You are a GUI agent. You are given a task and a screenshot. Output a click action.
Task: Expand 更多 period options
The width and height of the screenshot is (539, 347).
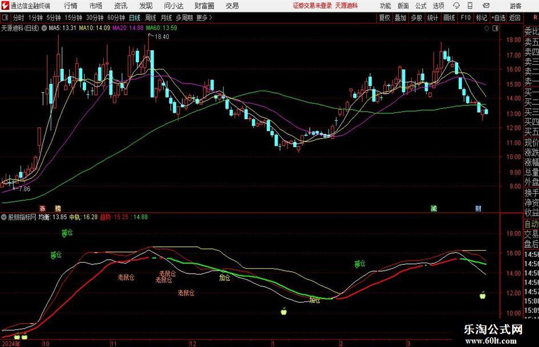tap(204, 18)
